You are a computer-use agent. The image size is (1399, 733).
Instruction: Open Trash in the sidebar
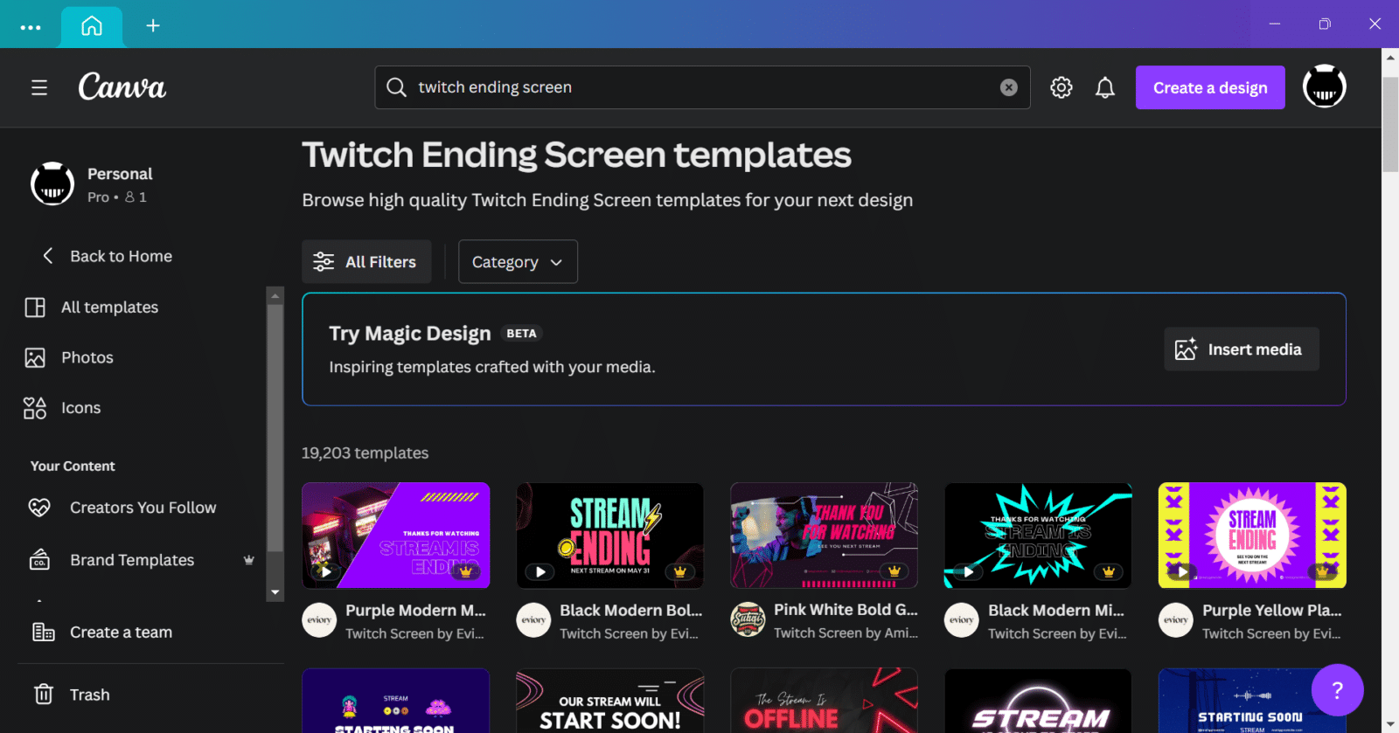73,695
